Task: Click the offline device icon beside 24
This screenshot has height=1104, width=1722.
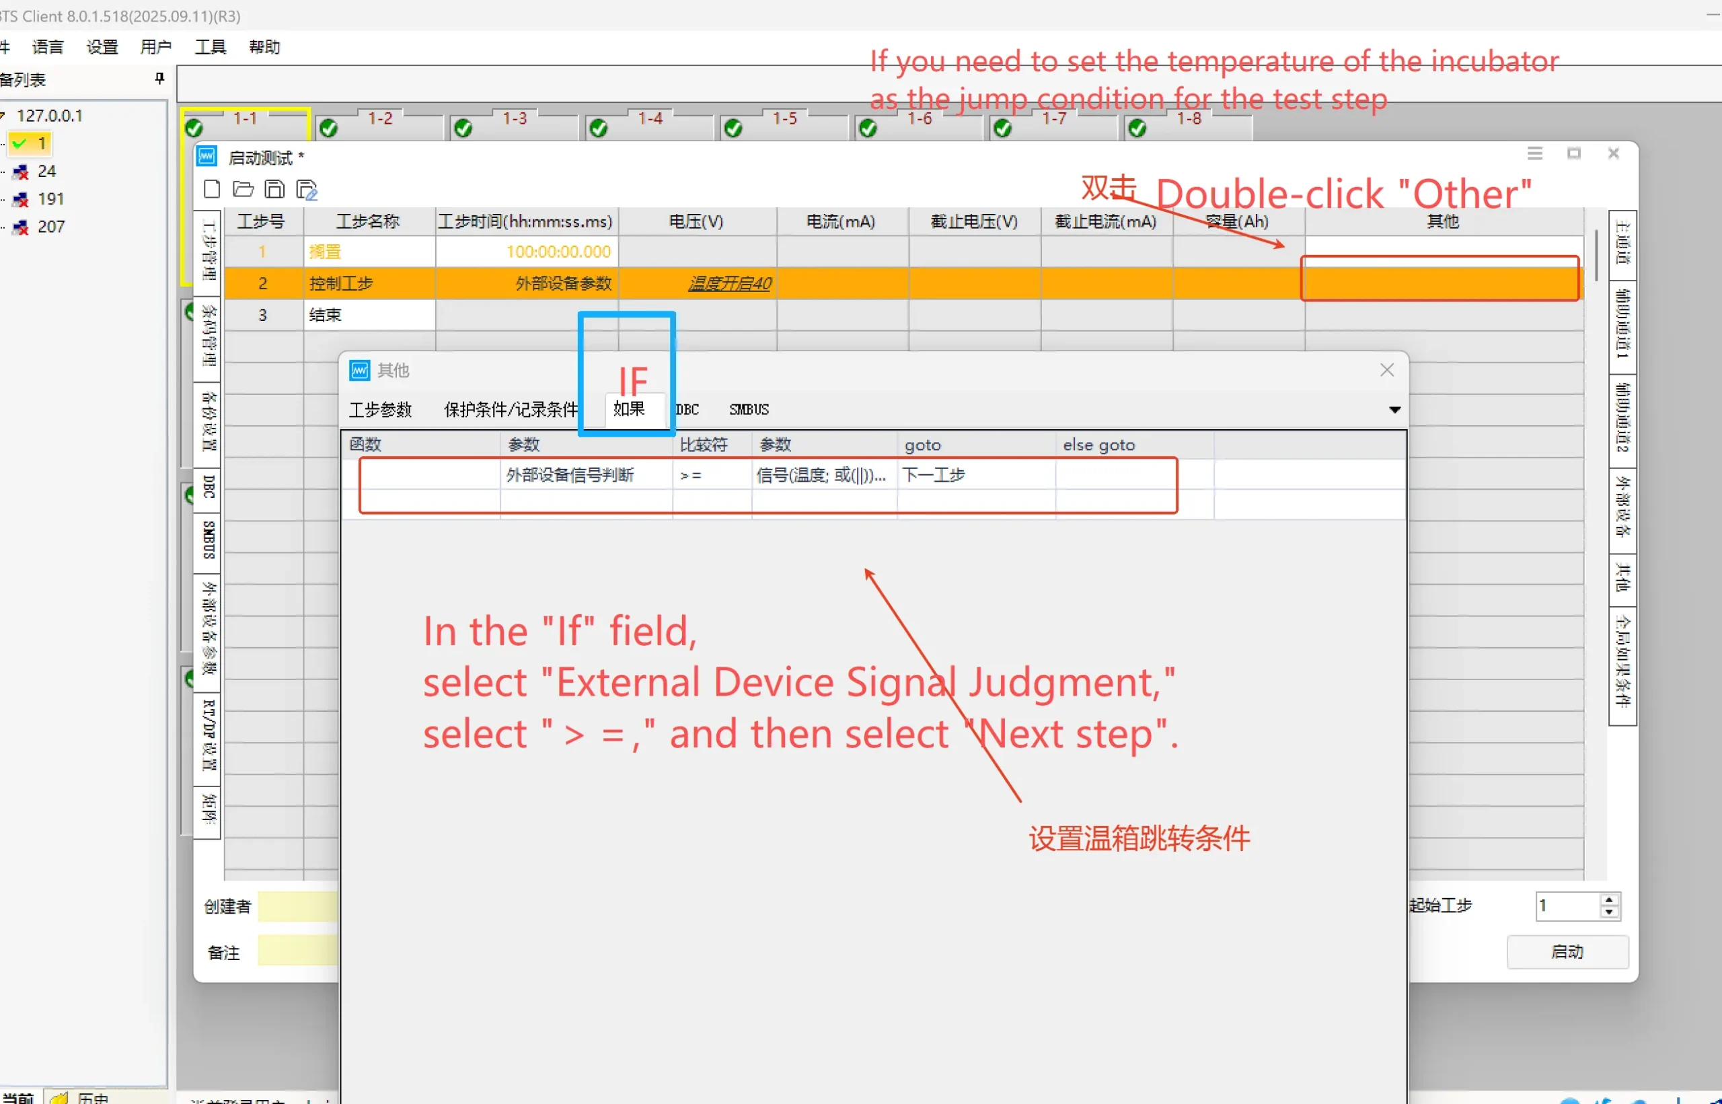Action: click(x=21, y=172)
